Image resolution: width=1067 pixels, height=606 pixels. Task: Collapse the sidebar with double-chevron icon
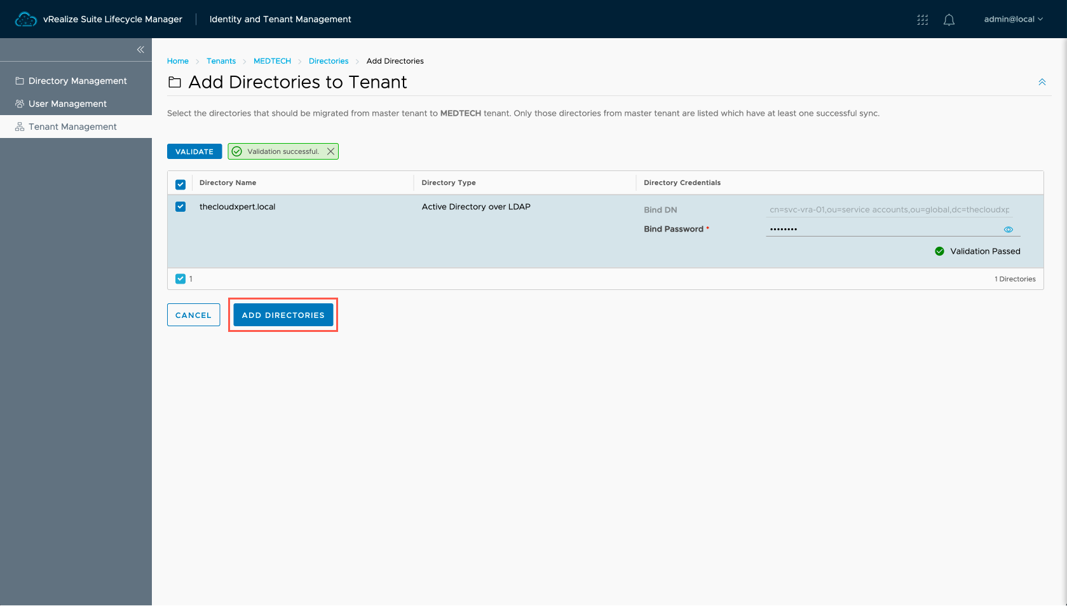(140, 50)
